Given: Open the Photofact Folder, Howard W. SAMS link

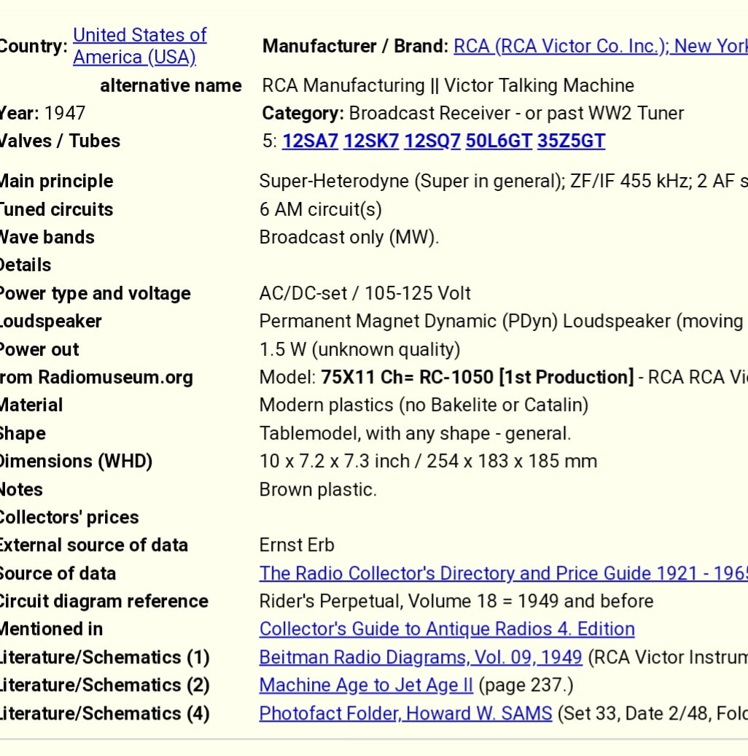Looking at the screenshot, I should pyautogui.click(x=405, y=713).
